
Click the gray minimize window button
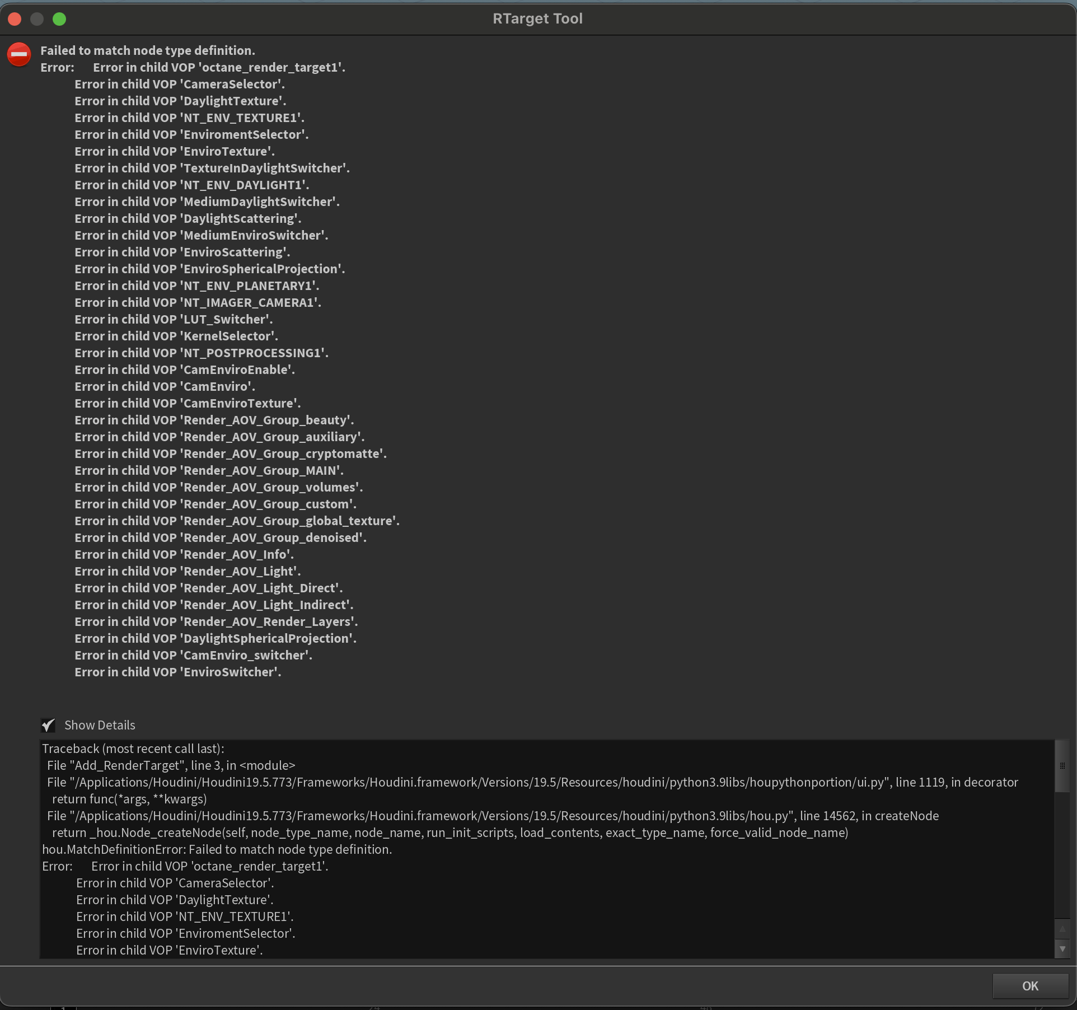(x=37, y=19)
